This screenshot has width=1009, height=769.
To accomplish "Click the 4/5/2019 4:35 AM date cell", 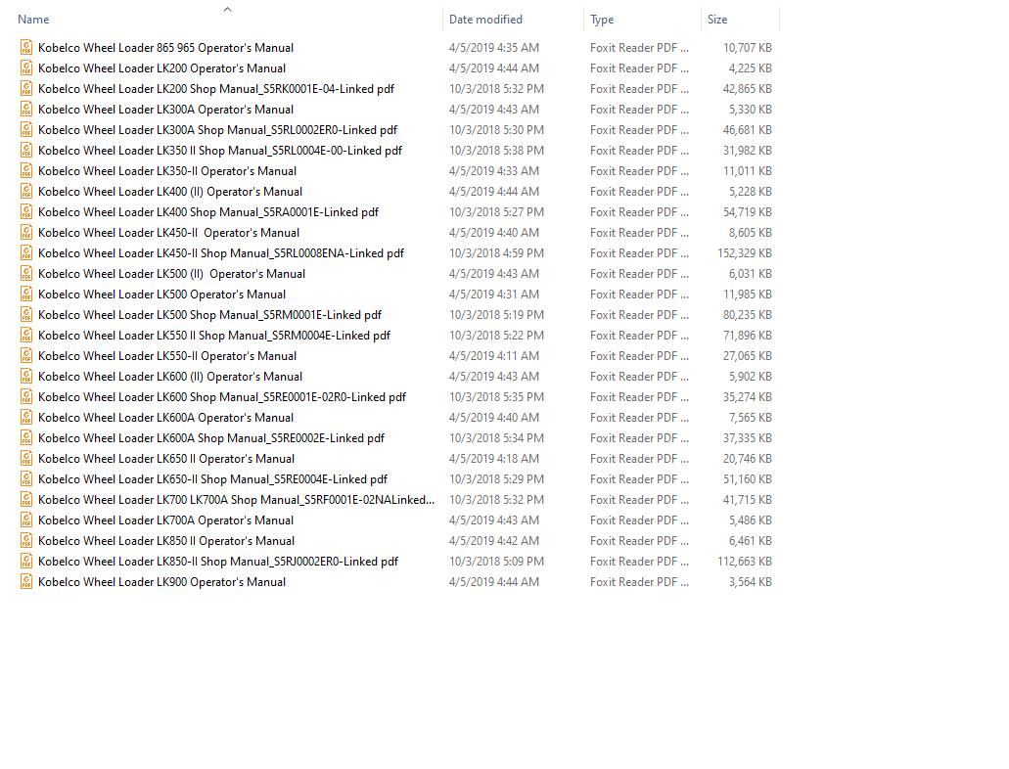I will [493, 48].
